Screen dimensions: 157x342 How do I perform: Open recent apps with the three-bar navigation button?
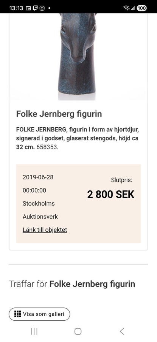(34, 331)
